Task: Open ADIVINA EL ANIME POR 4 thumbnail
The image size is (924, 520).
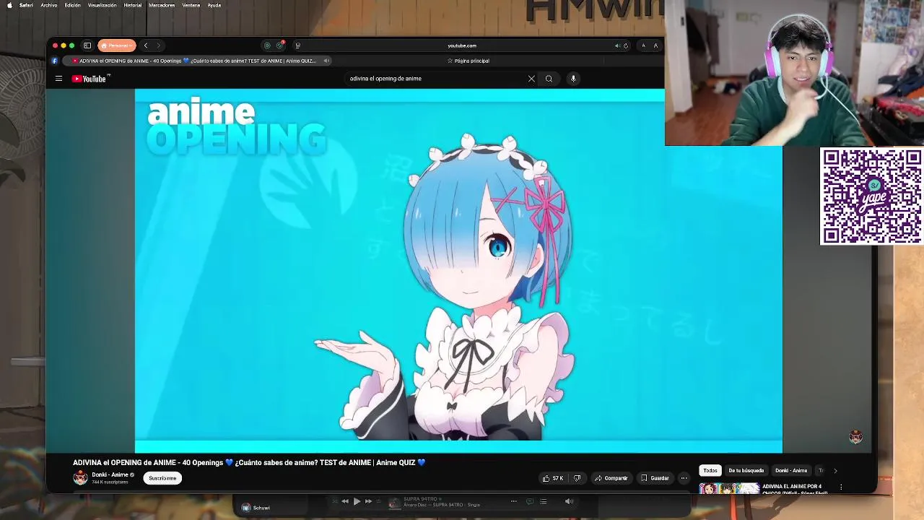Action: [x=729, y=488]
